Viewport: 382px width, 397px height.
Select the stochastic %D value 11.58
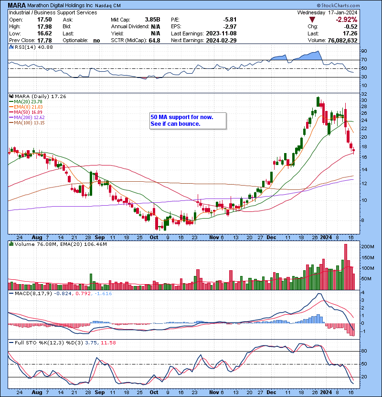pos(108,343)
